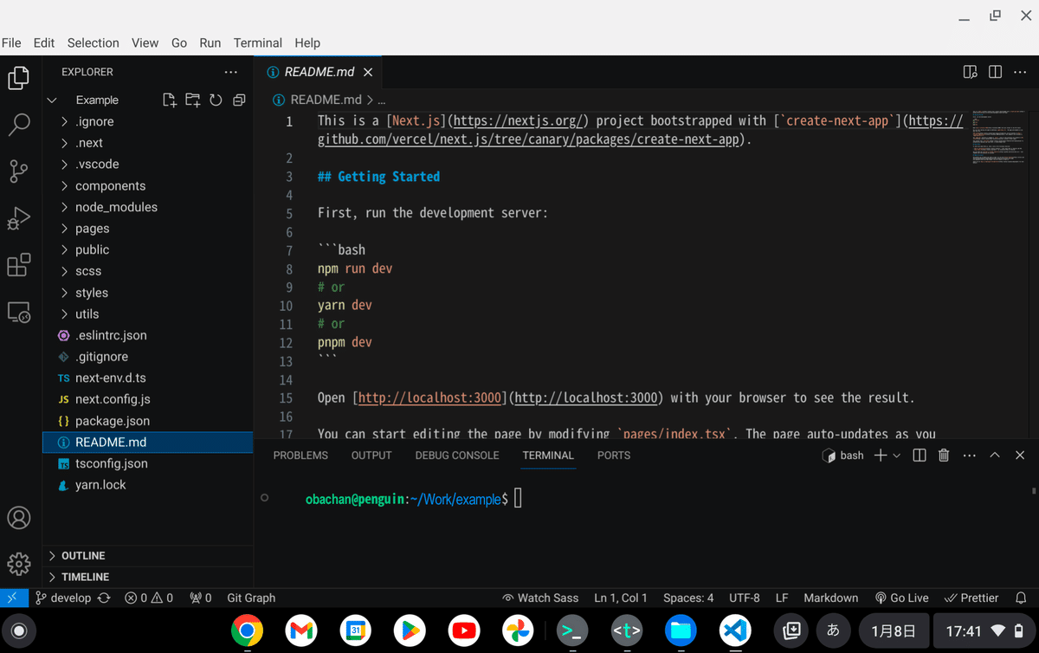Split the terminal panel
1039x653 pixels.
tap(920, 455)
